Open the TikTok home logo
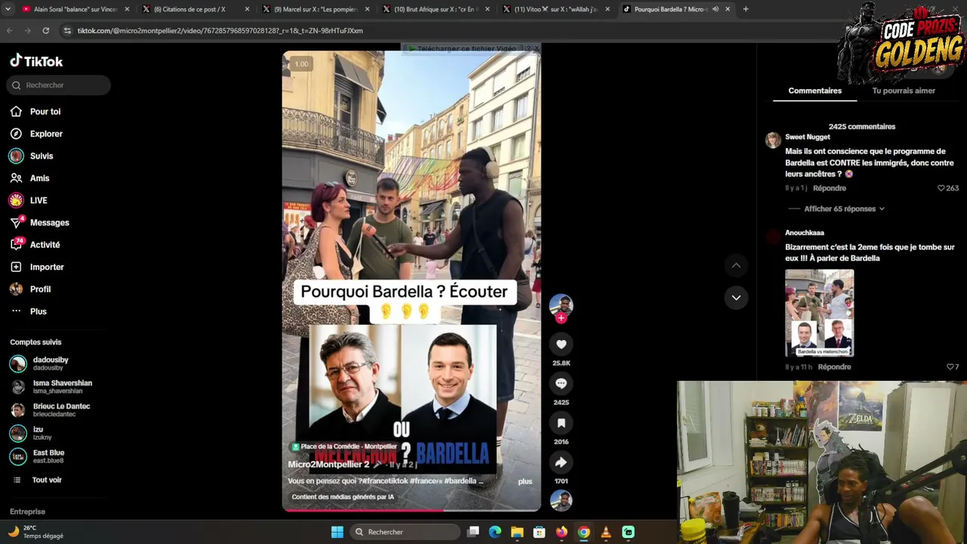Screen dimensions: 967x544 pyautogui.click(x=36, y=61)
